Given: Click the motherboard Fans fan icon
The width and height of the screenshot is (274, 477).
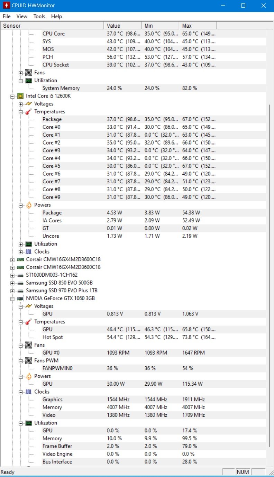Looking at the screenshot, I should click(29, 73).
